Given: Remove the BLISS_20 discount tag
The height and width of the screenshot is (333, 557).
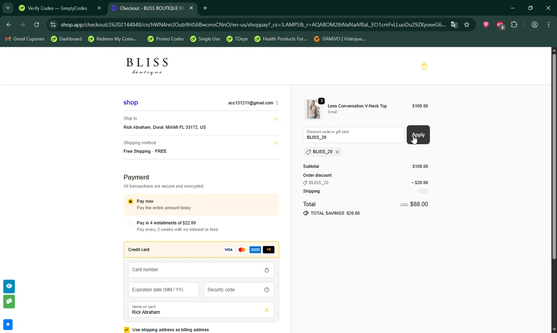Looking at the screenshot, I should pos(337,152).
